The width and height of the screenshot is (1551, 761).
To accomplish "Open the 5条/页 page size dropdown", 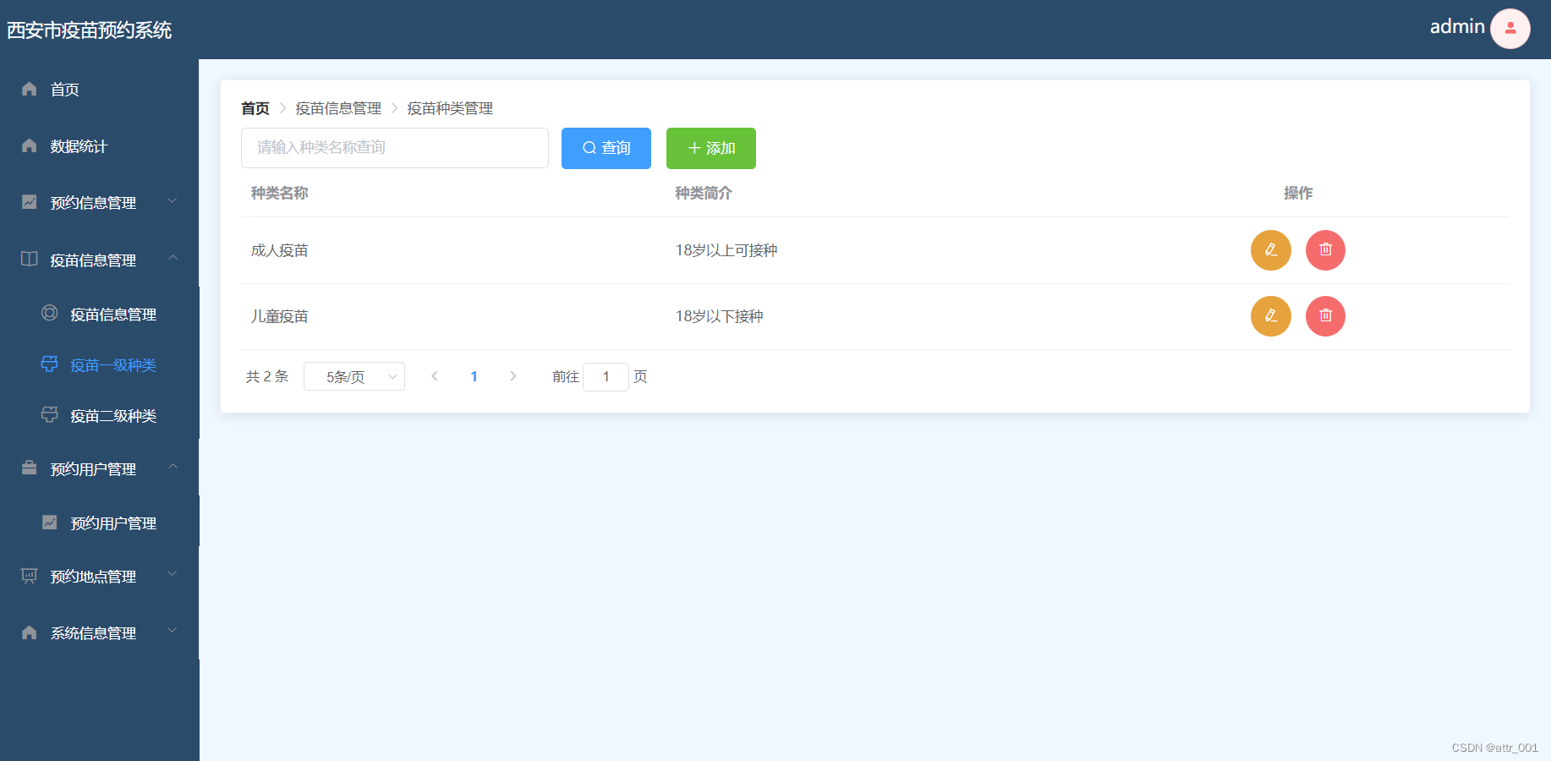I will tap(353, 376).
